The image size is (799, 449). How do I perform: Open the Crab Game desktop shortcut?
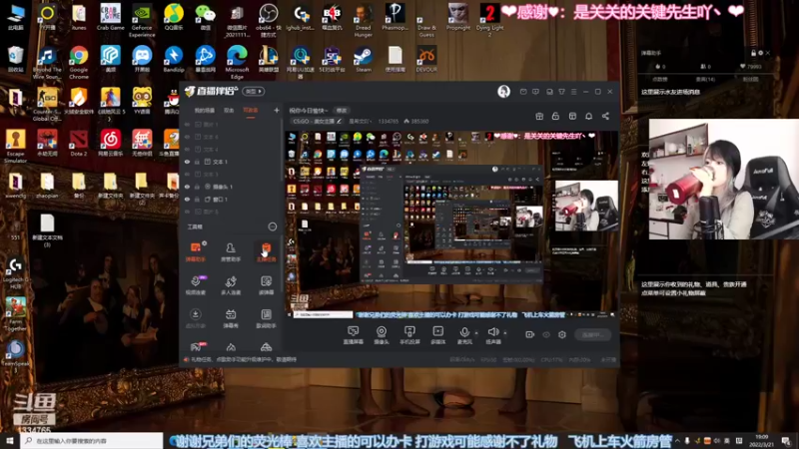pyautogui.click(x=110, y=17)
